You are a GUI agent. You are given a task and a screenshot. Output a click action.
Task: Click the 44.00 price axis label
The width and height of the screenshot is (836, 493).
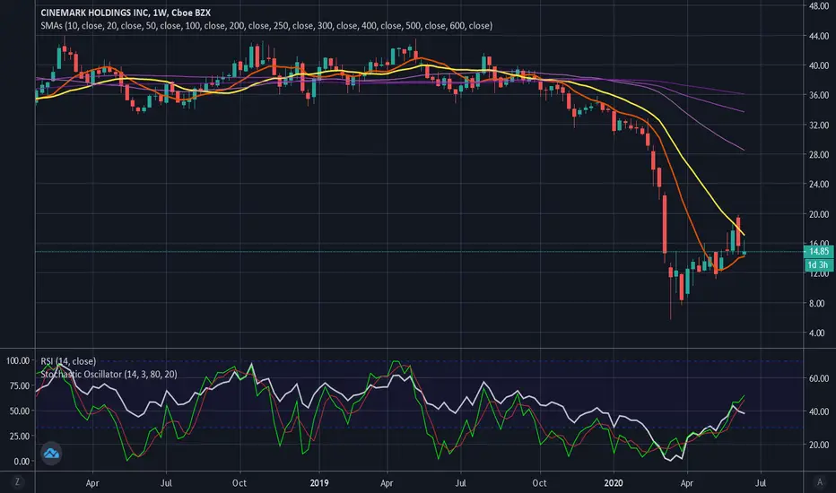(x=818, y=36)
